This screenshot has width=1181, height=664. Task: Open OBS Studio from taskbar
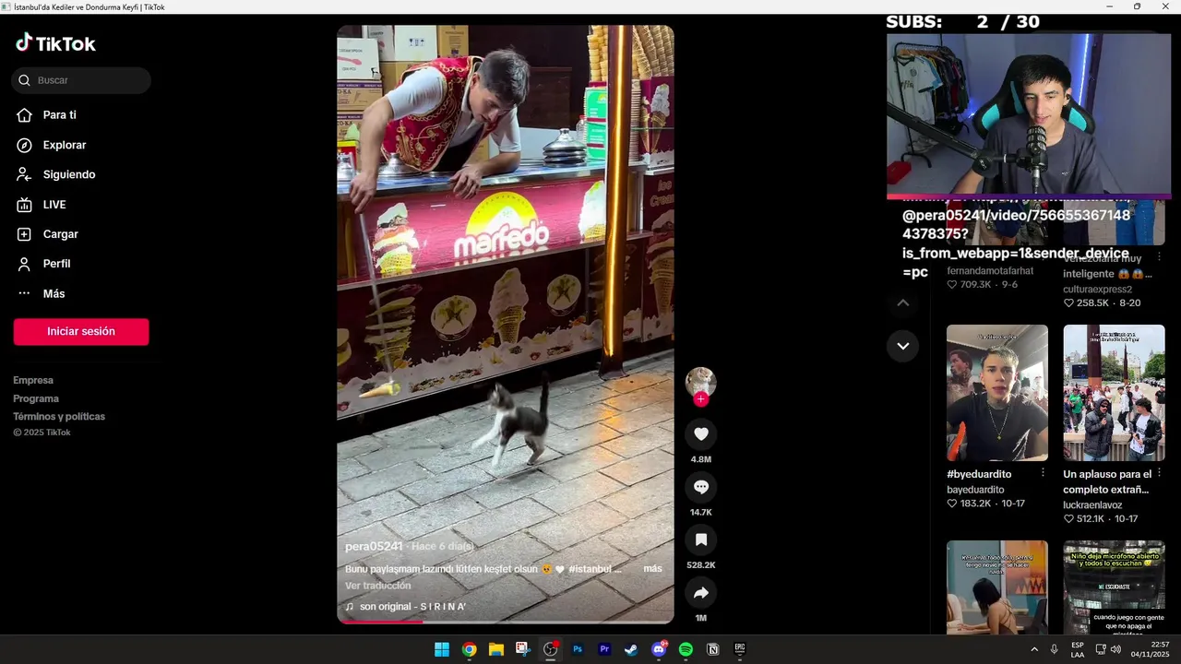[x=551, y=649]
